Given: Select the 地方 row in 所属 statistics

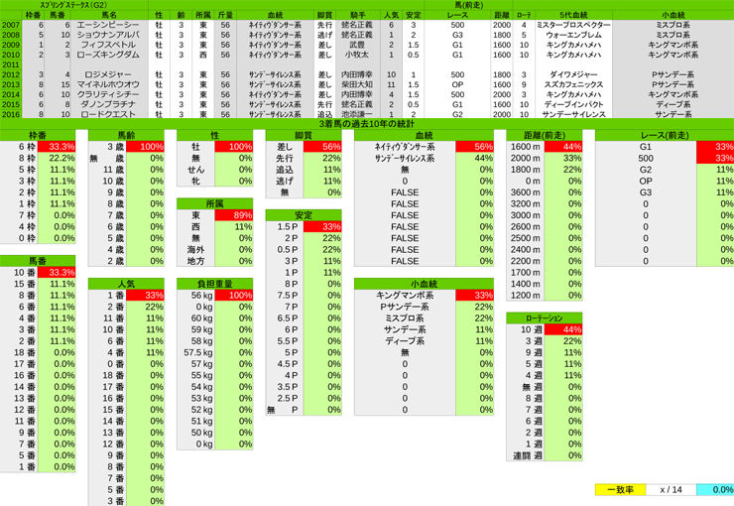Looking at the screenshot, I should tap(215, 261).
